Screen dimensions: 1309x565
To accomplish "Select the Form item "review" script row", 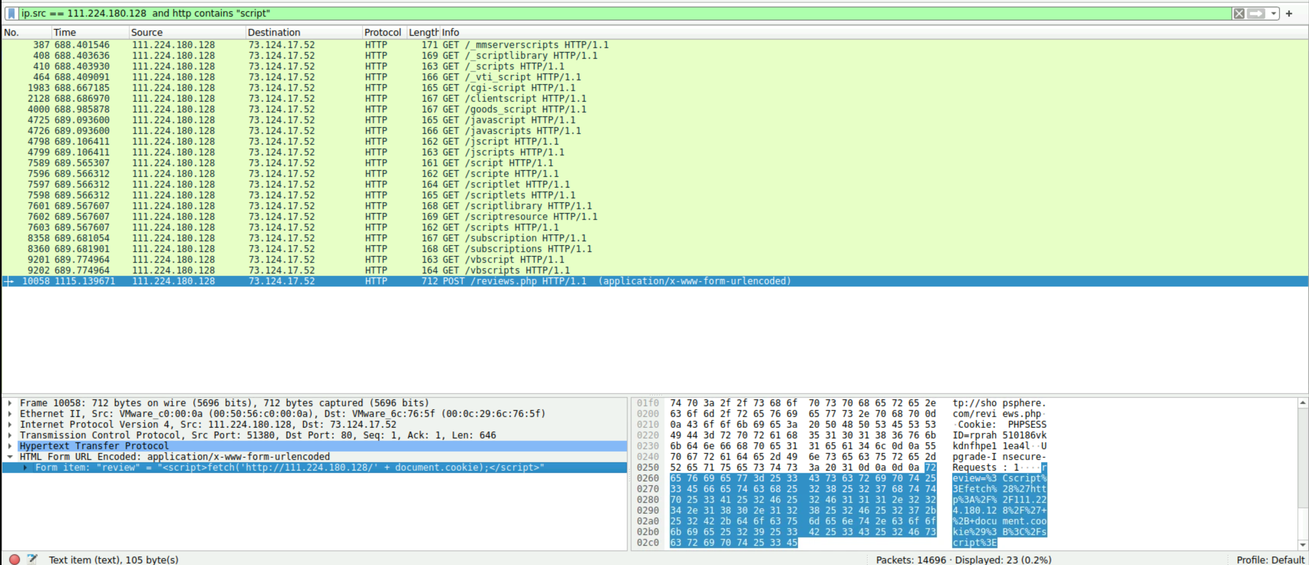I will point(315,467).
